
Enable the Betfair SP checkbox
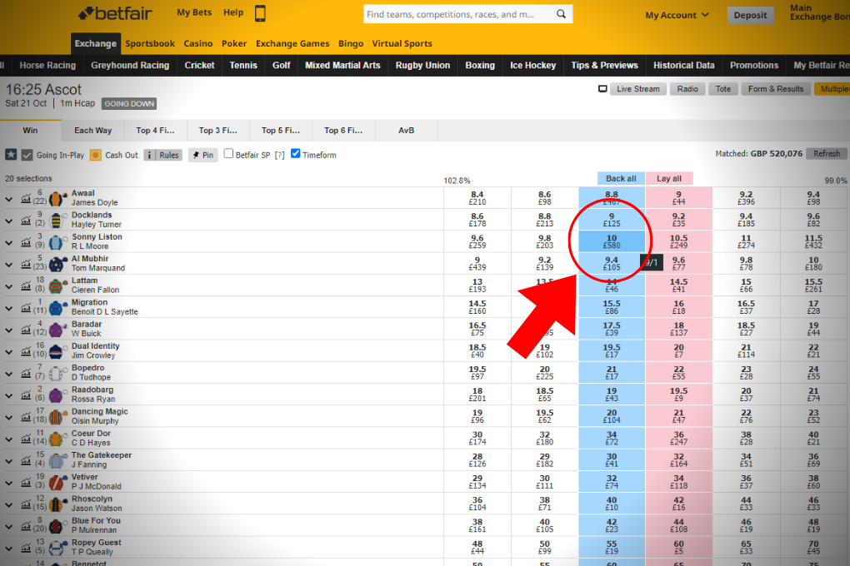point(227,154)
